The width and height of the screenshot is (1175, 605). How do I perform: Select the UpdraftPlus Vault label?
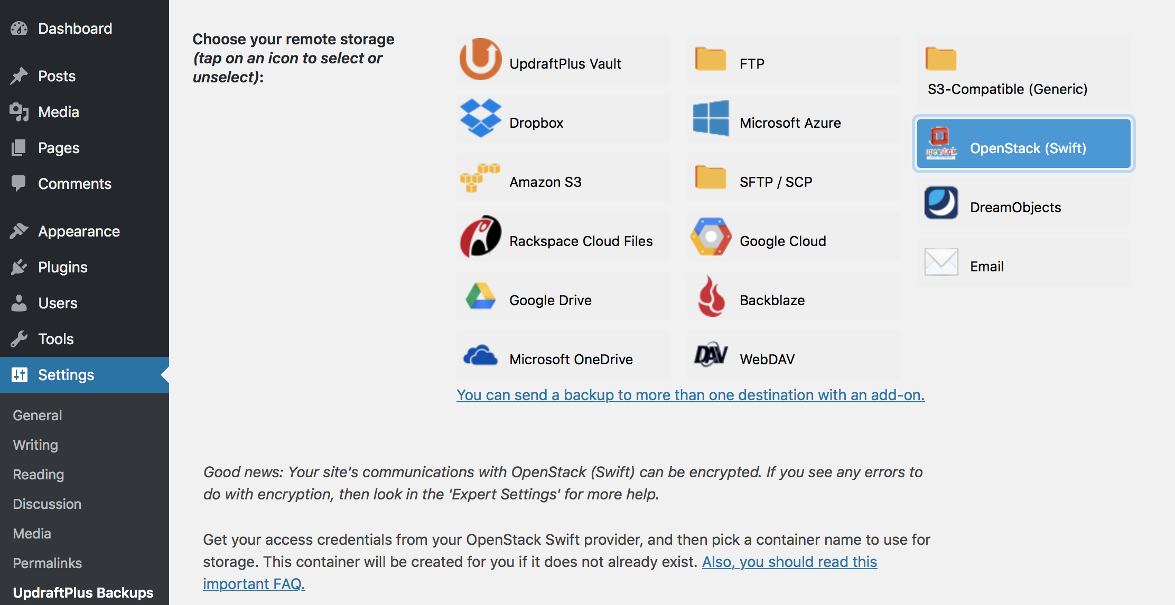pos(565,64)
